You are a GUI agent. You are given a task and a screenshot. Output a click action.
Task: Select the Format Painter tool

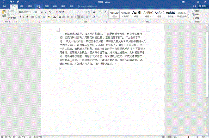[x=12, y=18]
